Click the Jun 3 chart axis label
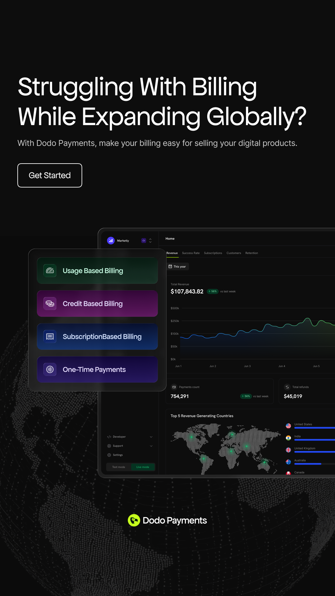The height and width of the screenshot is (596, 335). pyautogui.click(x=247, y=366)
